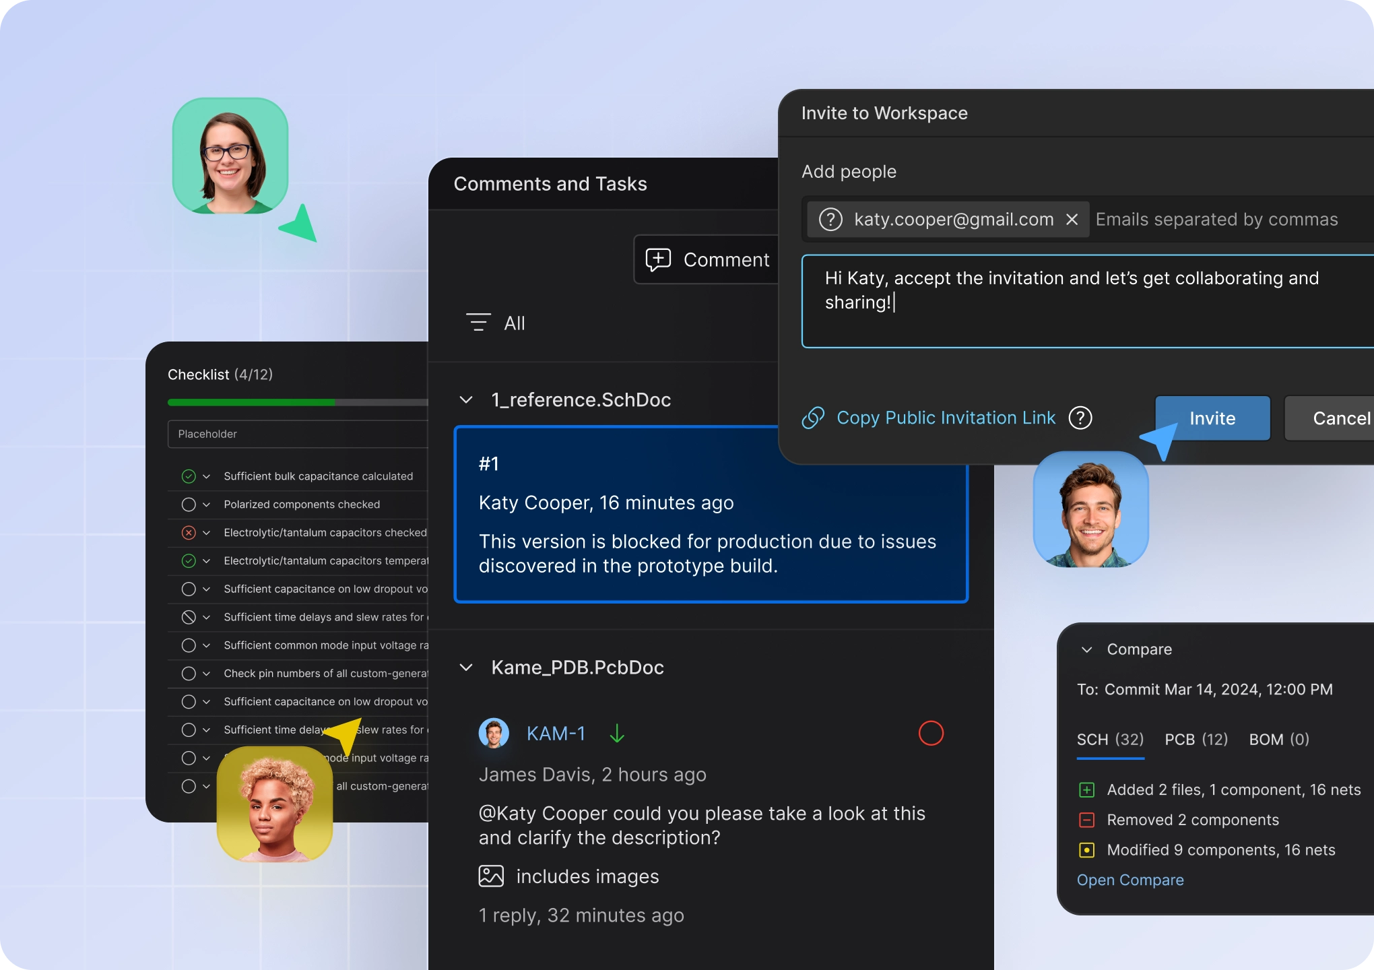Click the includes images picture icon
1374x970 pixels.
click(x=491, y=876)
